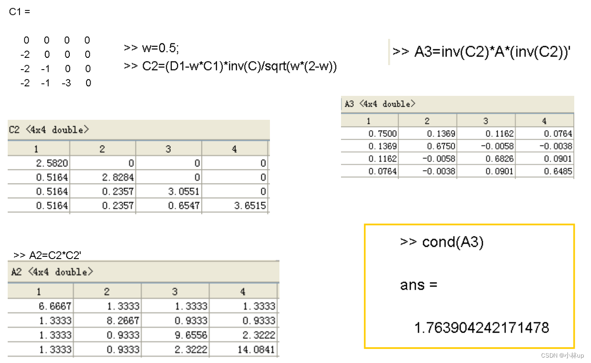The image size is (591, 363).
Task: Click 1.3333 in row one, column two of A2
Action: coord(107,306)
